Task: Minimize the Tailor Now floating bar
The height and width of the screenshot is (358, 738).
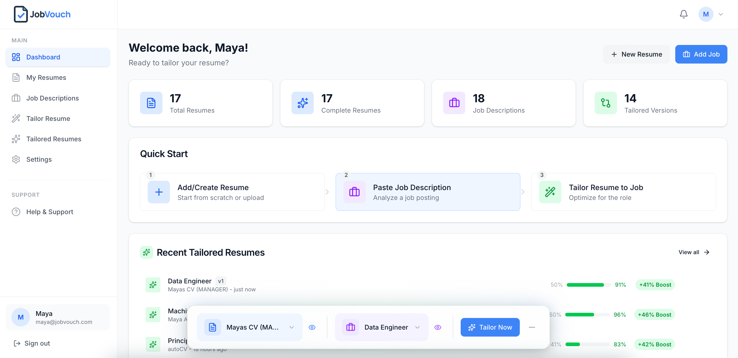Action: 532,327
